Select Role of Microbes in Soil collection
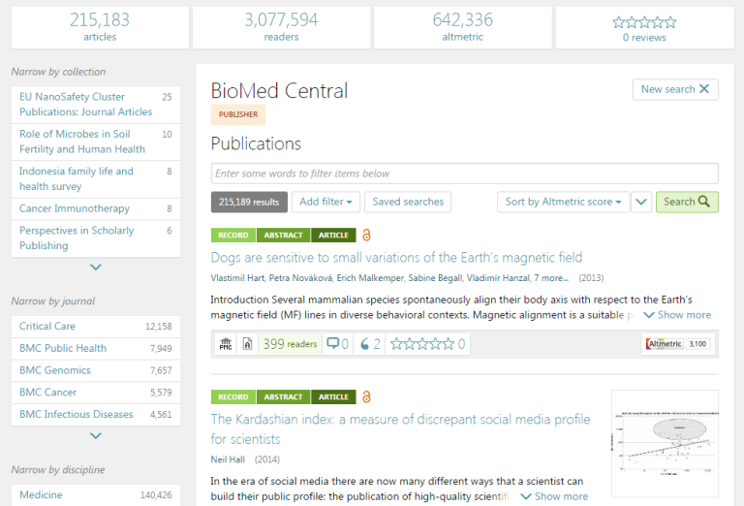Viewport: 744px width, 506px height. pos(96,142)
